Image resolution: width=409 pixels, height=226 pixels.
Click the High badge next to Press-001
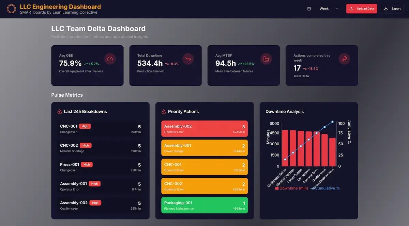(x=87, y=165)
